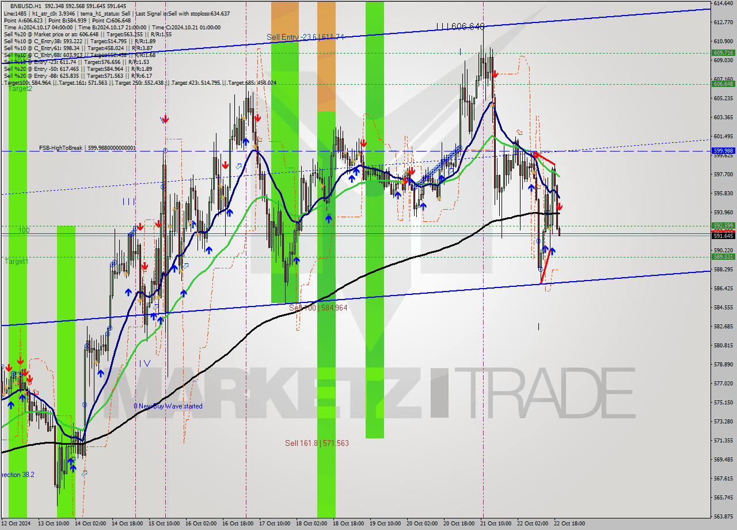Click the green 592.599 price tag

click(723, 226)
